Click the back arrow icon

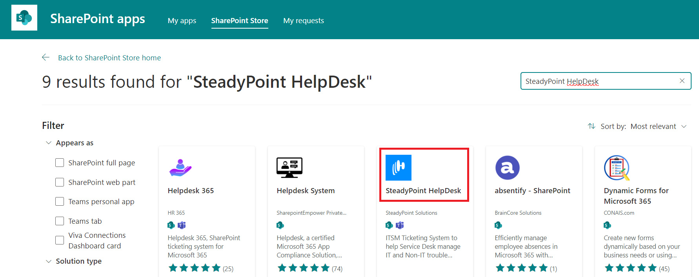tap(46, 58)
